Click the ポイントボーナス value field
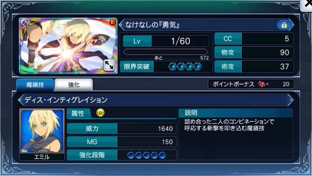 [251, 84]
